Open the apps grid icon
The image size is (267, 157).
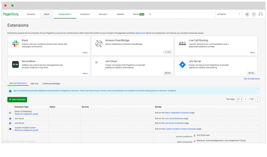tap(247, 15)
